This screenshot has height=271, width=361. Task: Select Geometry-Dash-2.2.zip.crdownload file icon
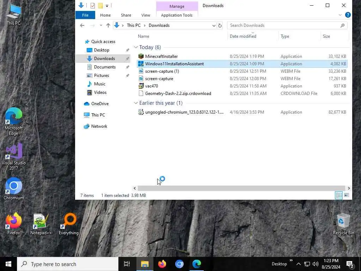click(x=141, y=93)
